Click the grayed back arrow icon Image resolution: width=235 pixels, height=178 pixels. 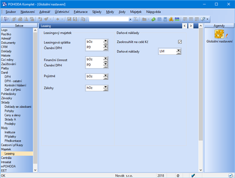coord(58,19)
